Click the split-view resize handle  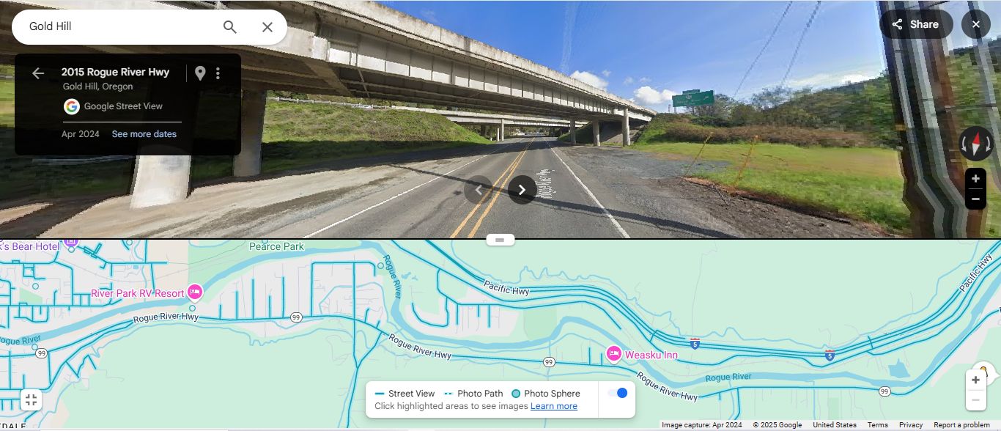click(x=500, y=240)
